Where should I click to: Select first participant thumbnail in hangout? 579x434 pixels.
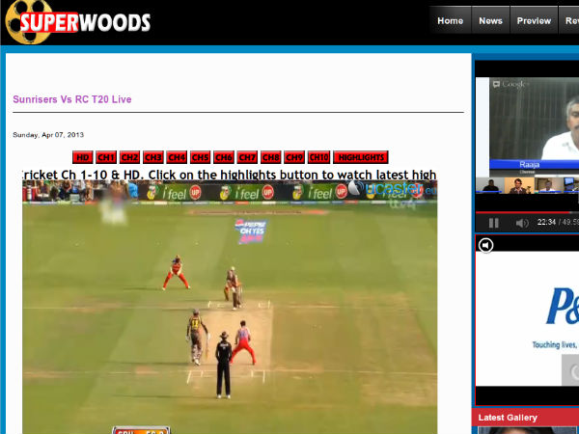pos(492,186)
